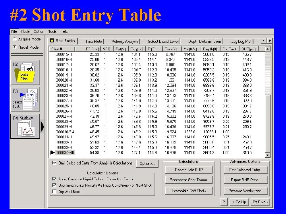
Task: Click the Reprocess Shot Traces button
Action: click(189, 180)
